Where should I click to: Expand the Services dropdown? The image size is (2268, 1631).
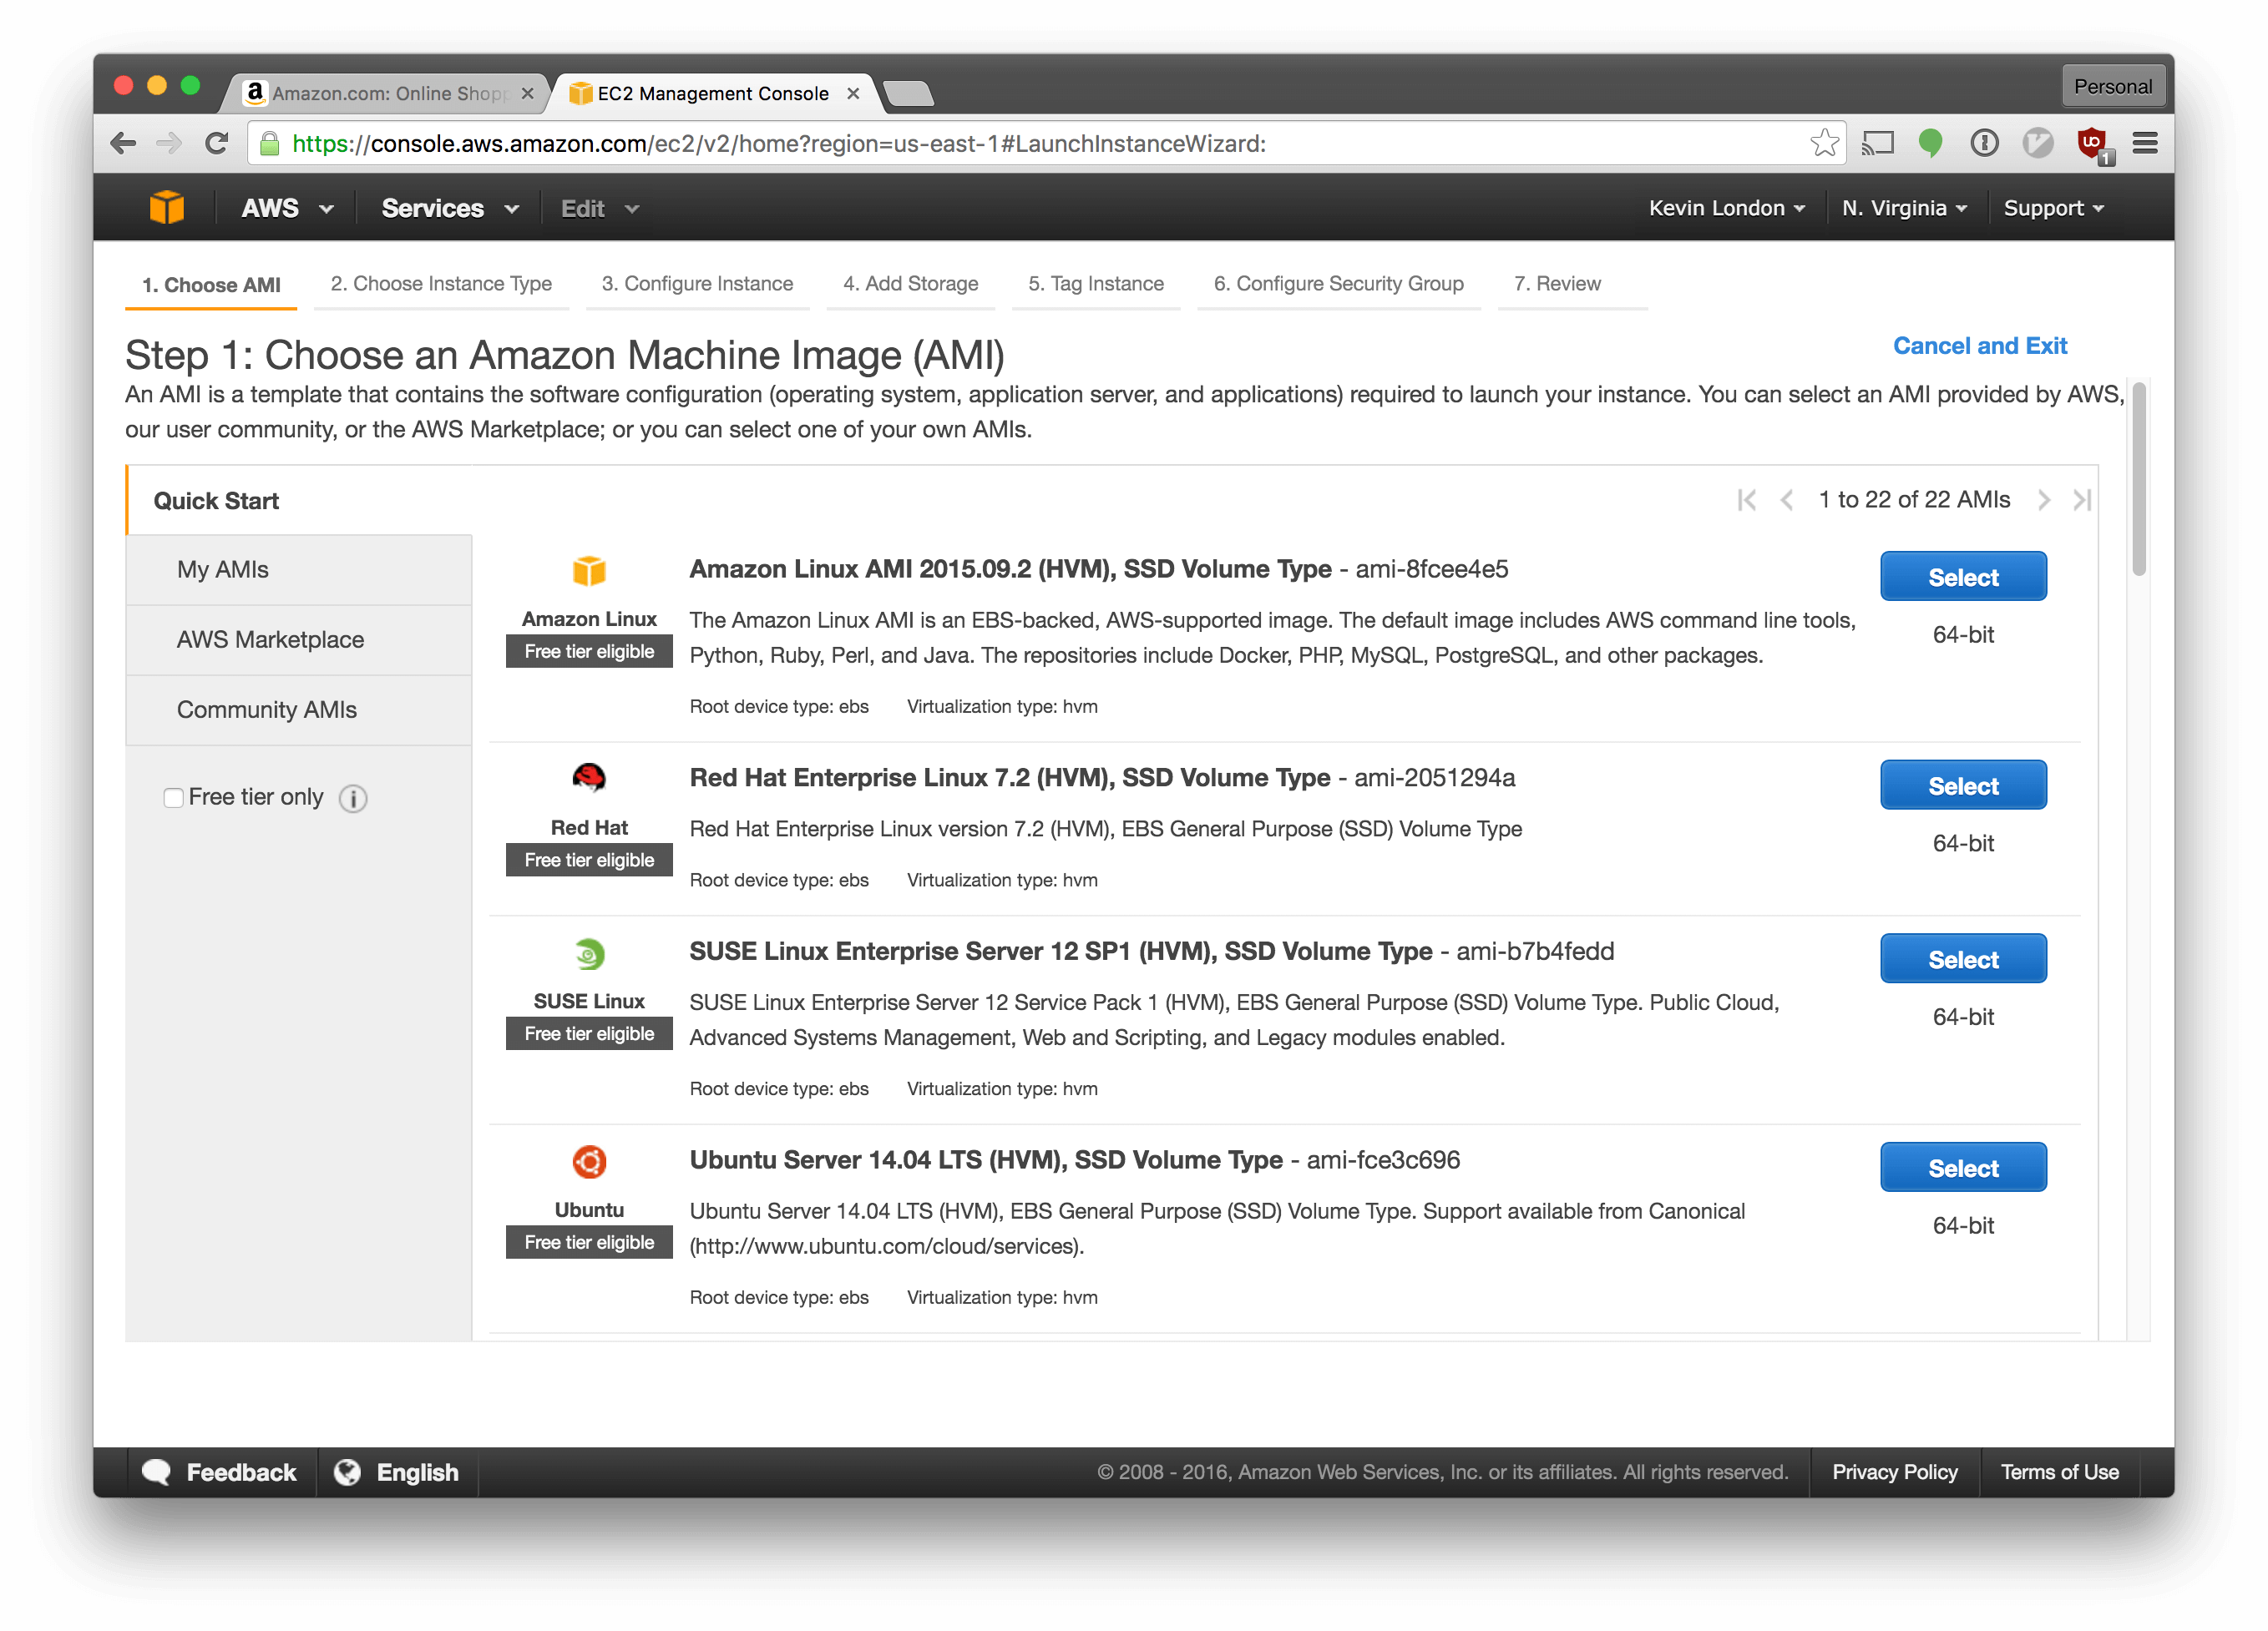tap(450, 208)
